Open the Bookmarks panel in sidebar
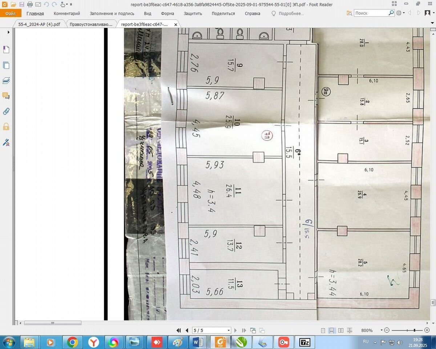This screenshot has height=349, width=436. [x=6, y=50]
